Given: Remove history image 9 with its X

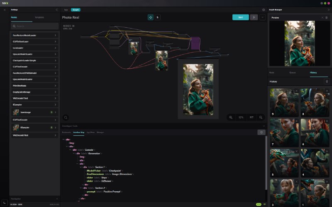Looking at the screenshot, I should point(296,91).
